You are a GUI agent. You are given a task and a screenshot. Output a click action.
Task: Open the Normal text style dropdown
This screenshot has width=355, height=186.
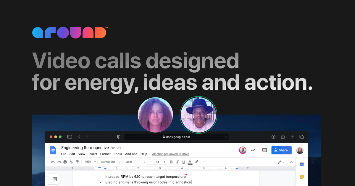111,162
